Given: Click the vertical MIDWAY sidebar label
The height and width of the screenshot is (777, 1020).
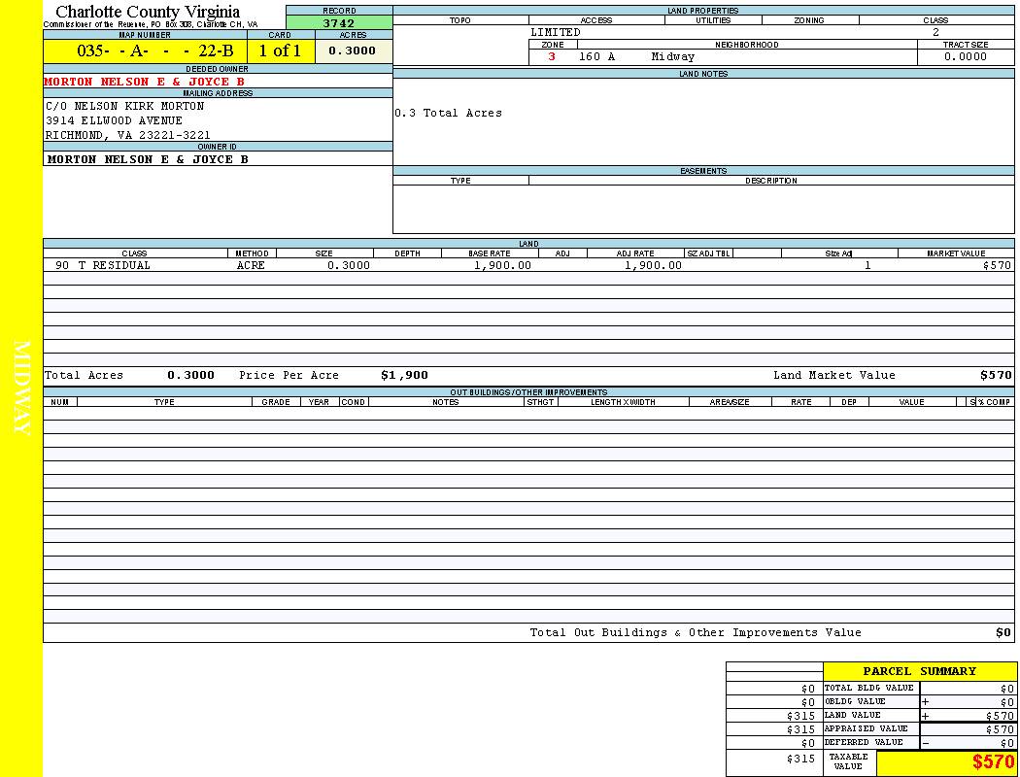Looking at the screenshot, I should [x=21, y=388].
